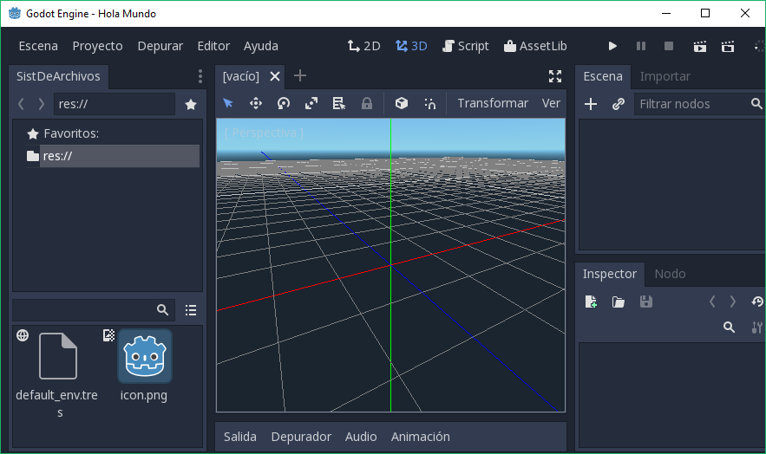Choose the Rotate mode tool
Image resolution: width=766 pixels, height=454 pixels.
(x=284, y=103)
